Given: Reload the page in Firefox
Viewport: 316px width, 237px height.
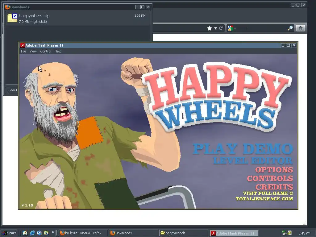Looking at the screenshot, I should (x=221, y=28).
